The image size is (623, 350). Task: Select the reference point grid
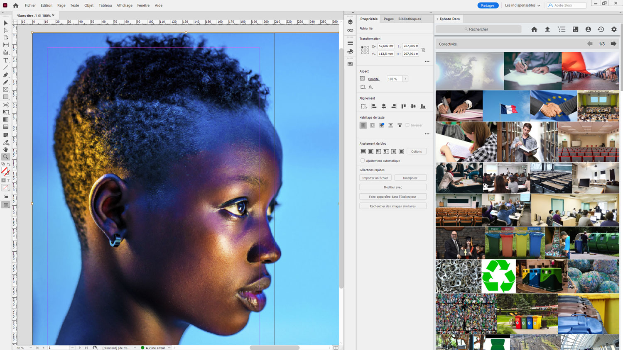[x=365, y=50]
